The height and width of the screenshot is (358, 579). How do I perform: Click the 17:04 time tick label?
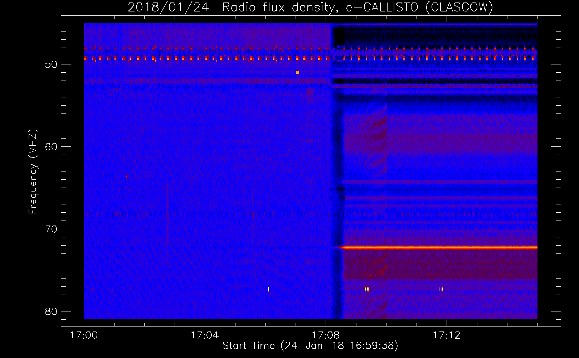click(x=205, y=335)
